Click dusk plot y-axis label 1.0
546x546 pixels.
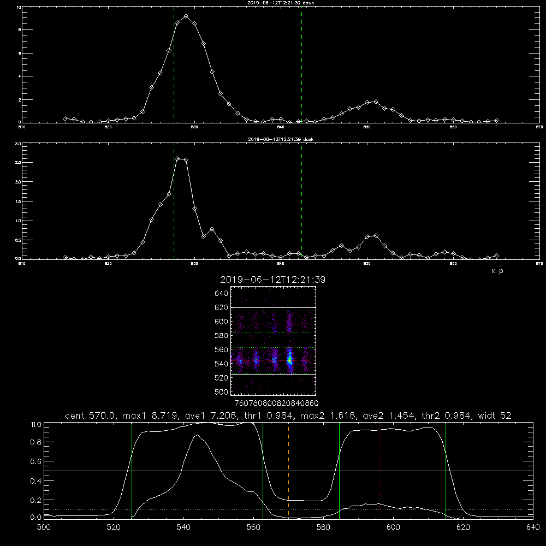tap(19, 221)
